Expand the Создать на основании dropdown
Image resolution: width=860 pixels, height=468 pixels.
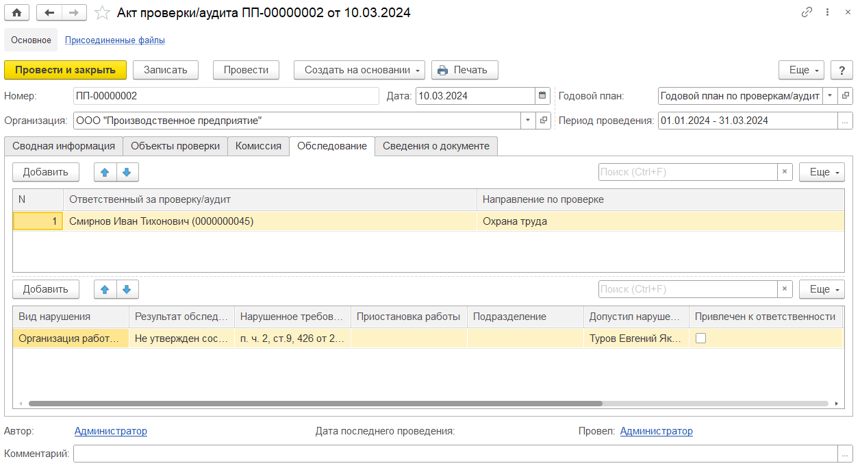[359, 70]
